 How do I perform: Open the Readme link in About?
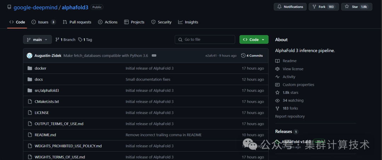289,61
